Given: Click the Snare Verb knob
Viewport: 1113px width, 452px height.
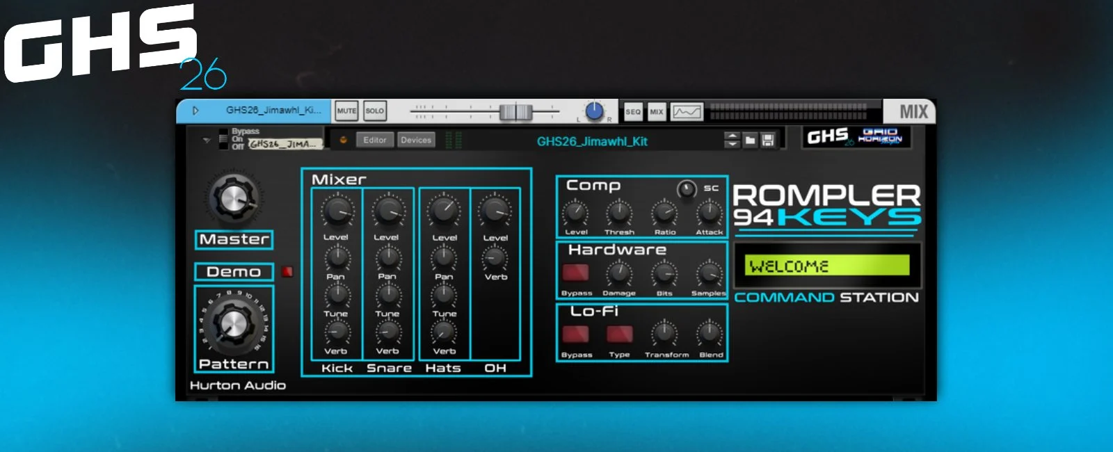Looking at the screenshot, I should [x=387, y=333].
